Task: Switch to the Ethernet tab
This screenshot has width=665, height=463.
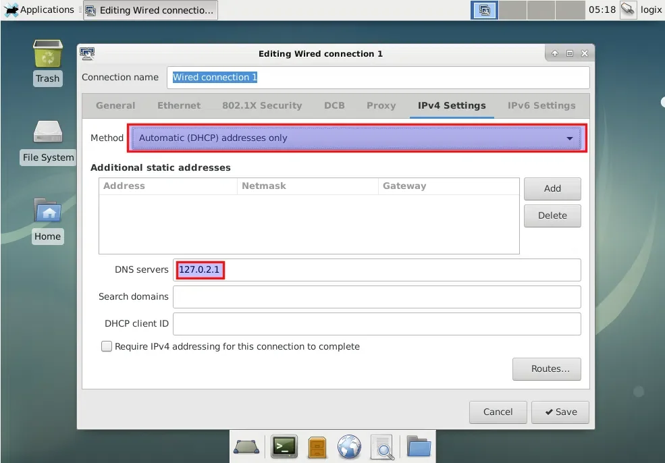Action: tap(179, 105)
